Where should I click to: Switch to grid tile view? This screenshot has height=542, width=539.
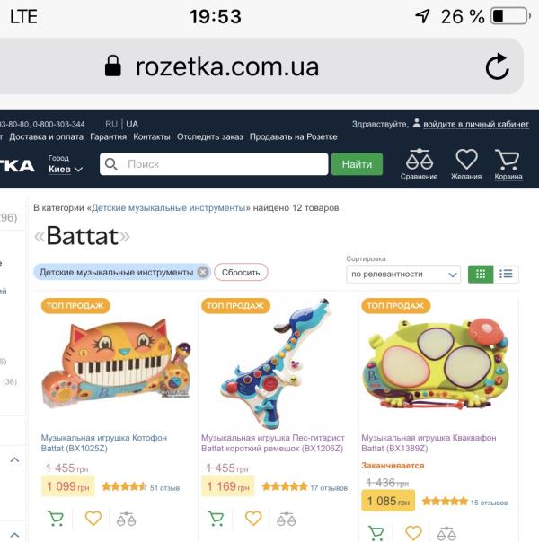(481, 274)
